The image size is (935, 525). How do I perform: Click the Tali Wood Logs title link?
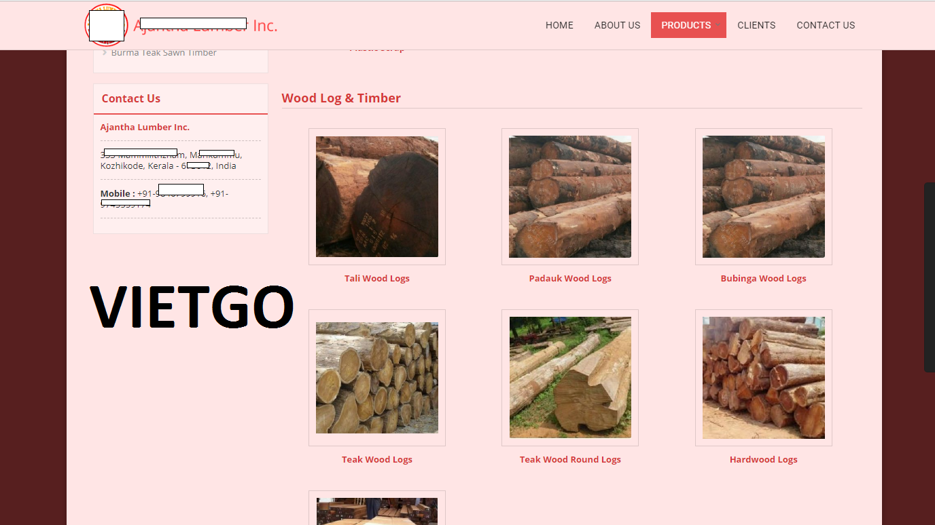(376, 278)
